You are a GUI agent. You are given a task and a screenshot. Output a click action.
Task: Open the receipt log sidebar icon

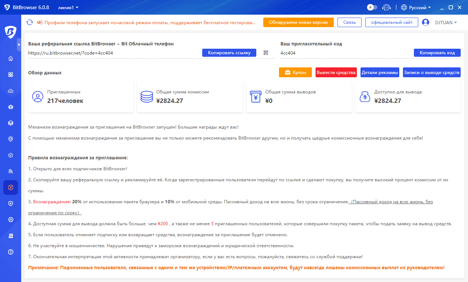(x=11, y=236)
